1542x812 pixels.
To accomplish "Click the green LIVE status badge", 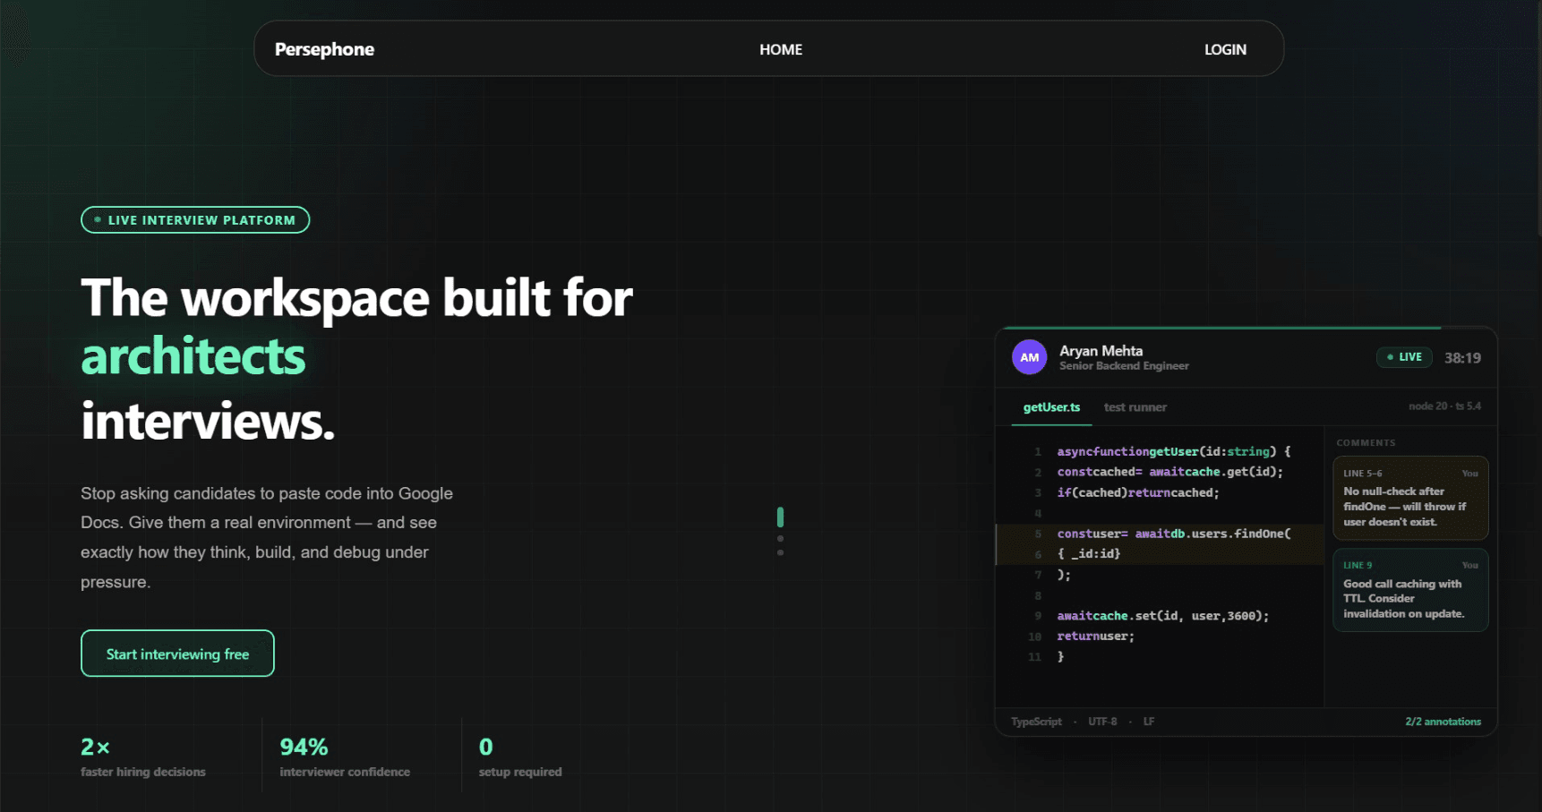I will pyautogui.click(x=1404, y=357).
